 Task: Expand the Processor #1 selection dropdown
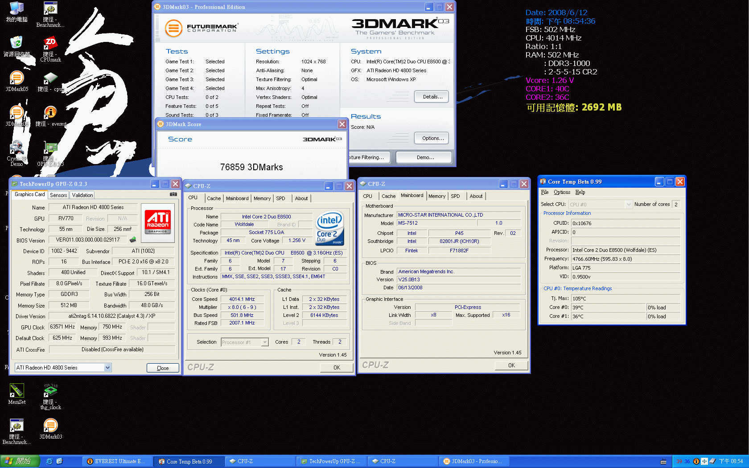(265, 342)
